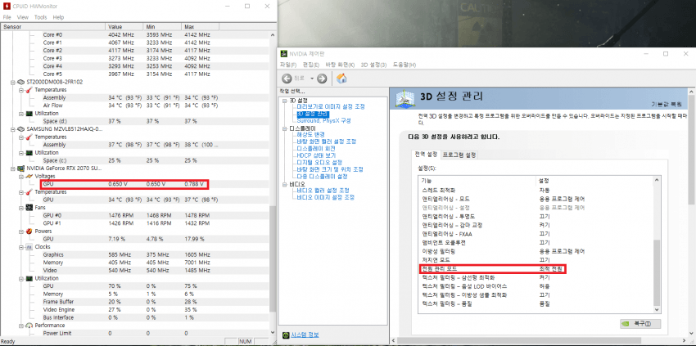Click the Clocks icon in HWMonitor tree

click(29, 247)
